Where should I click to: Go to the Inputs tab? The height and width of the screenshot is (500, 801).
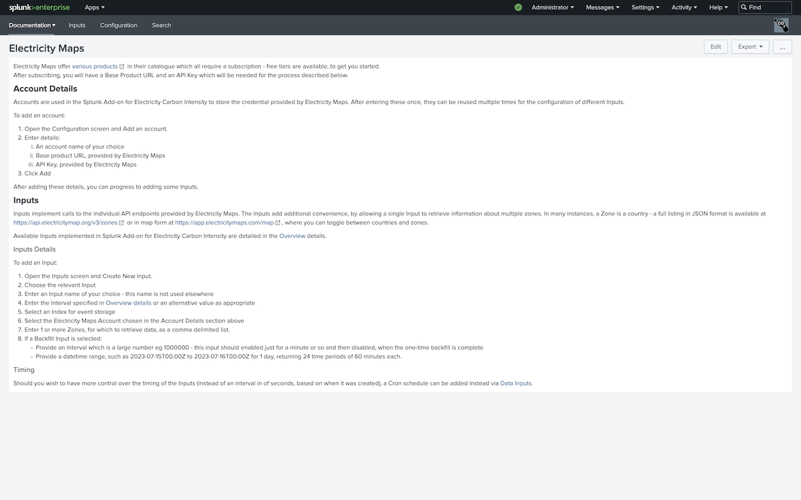click(77, 25)
